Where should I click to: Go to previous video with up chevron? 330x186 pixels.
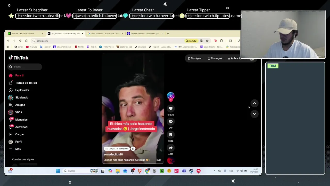(x=254, y=103)
